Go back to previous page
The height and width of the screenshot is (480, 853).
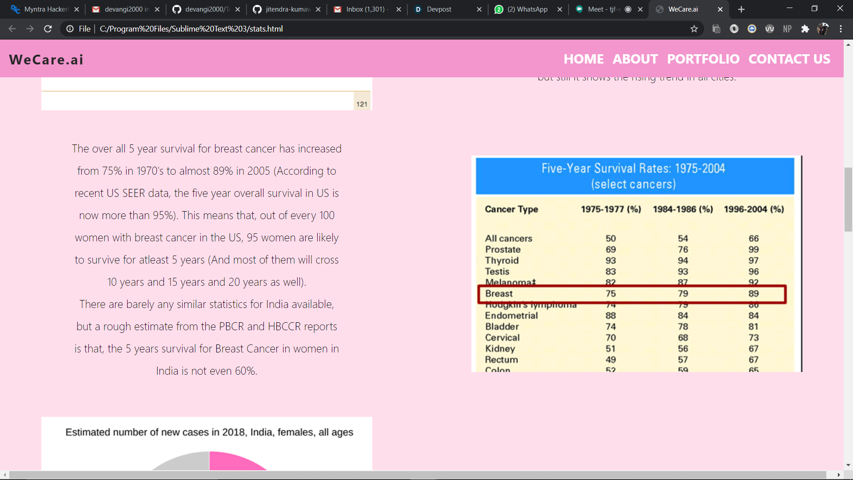point(12,29)
